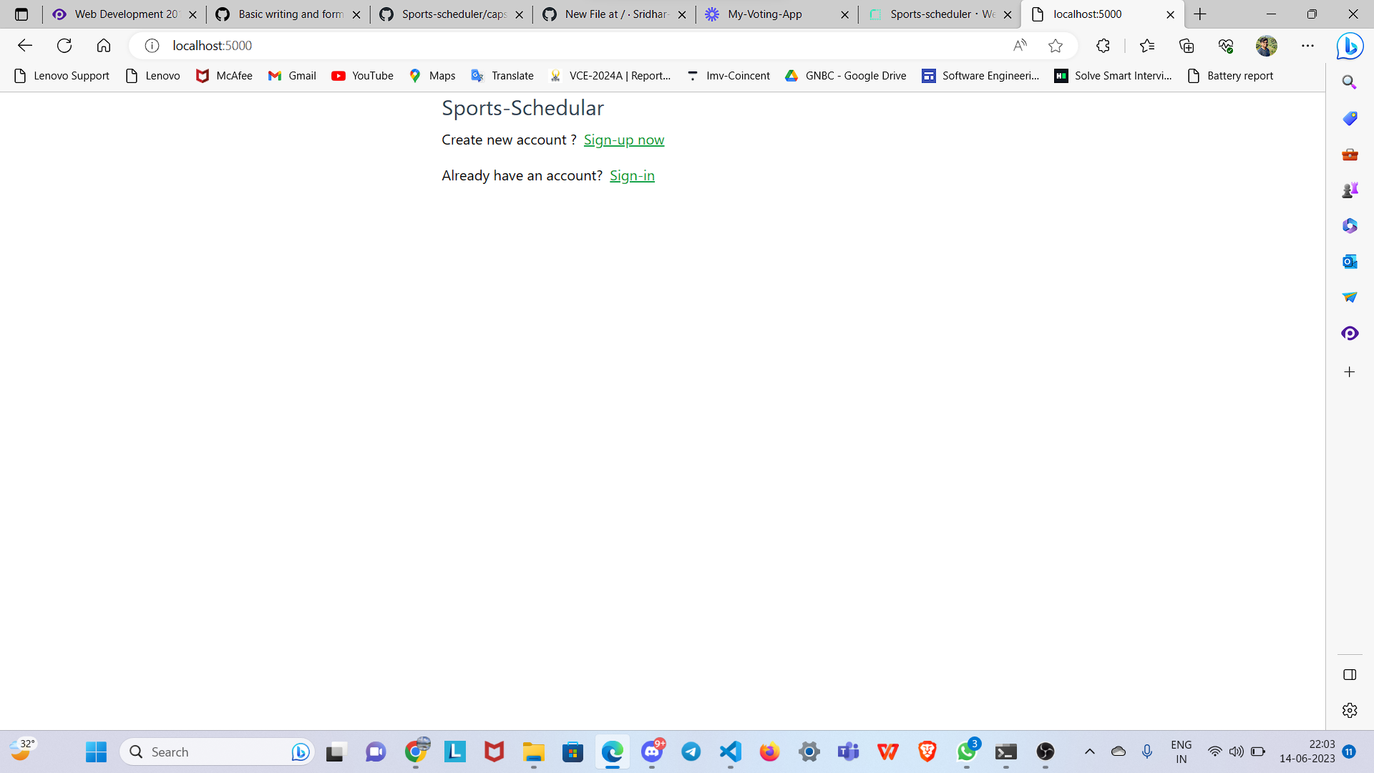
Task: Open Bing Copilot in the top-right corner
Action: pyautogui.click(x=1350, y=45)
